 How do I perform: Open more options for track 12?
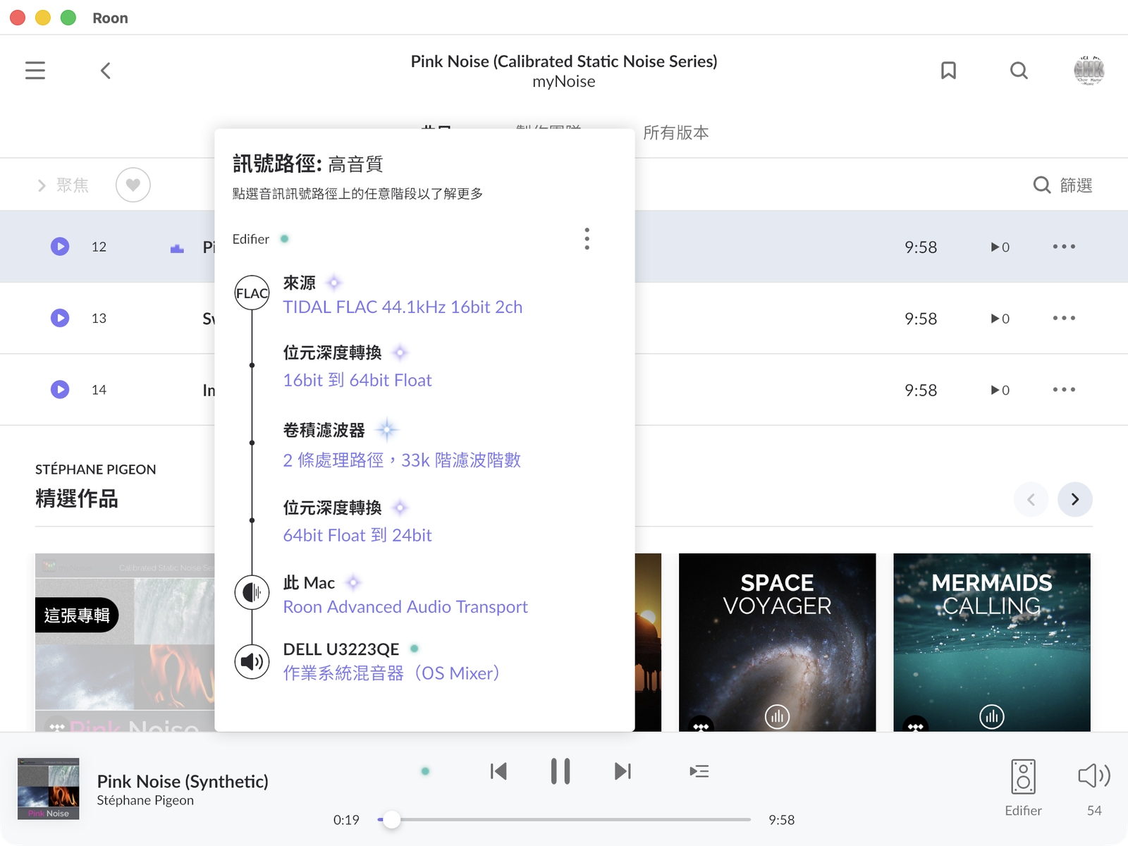(1064, 246)
